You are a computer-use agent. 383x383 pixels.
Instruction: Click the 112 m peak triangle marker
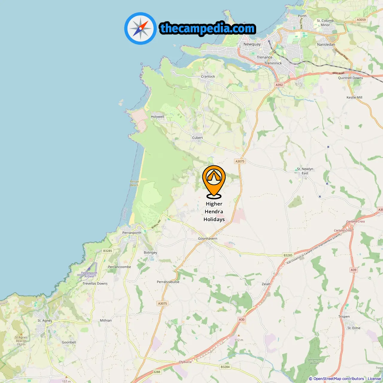click(238, 336)
